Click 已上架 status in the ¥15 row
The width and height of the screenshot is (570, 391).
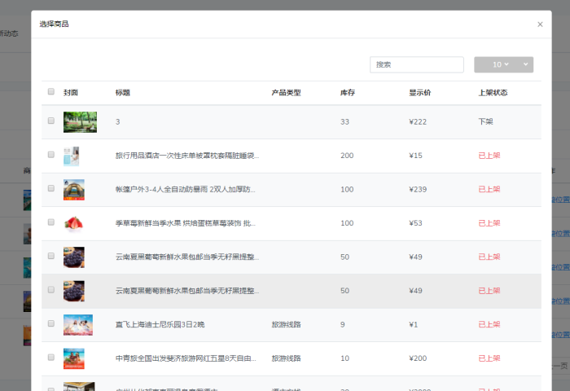[489, 156]
